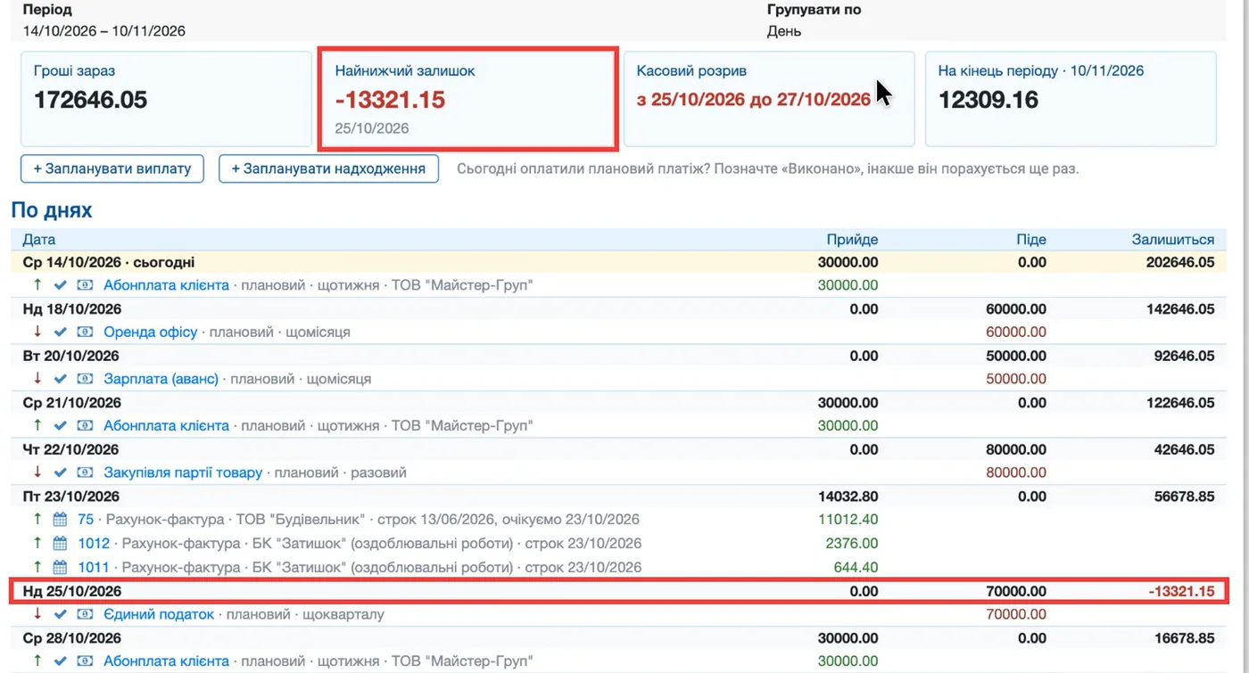
Task: Click the banknote icon beside Закупівля партії товару
Action: click(85, 472)
